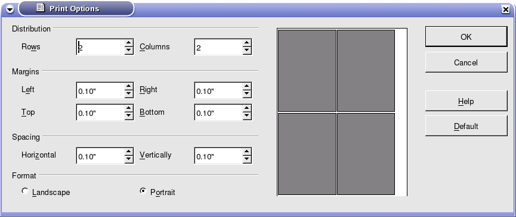Select the Landscape format radio button
516x217 pixels.
[x=24, y=191]
